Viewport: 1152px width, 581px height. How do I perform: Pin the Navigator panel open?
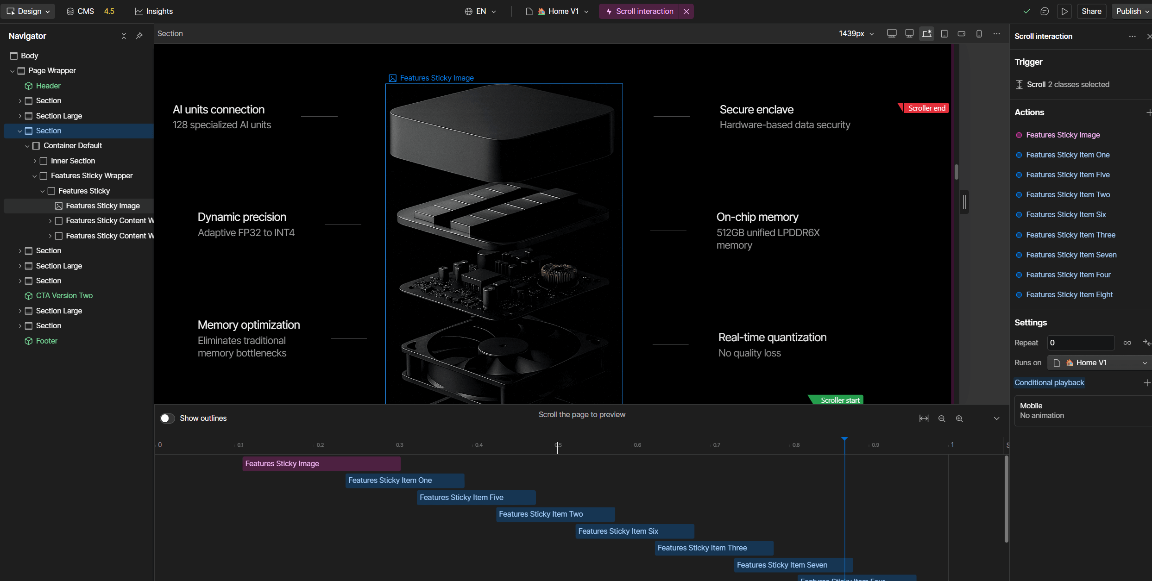139,36
